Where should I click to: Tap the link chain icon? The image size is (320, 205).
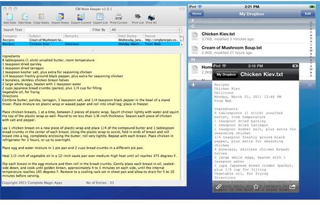[219, 186]
